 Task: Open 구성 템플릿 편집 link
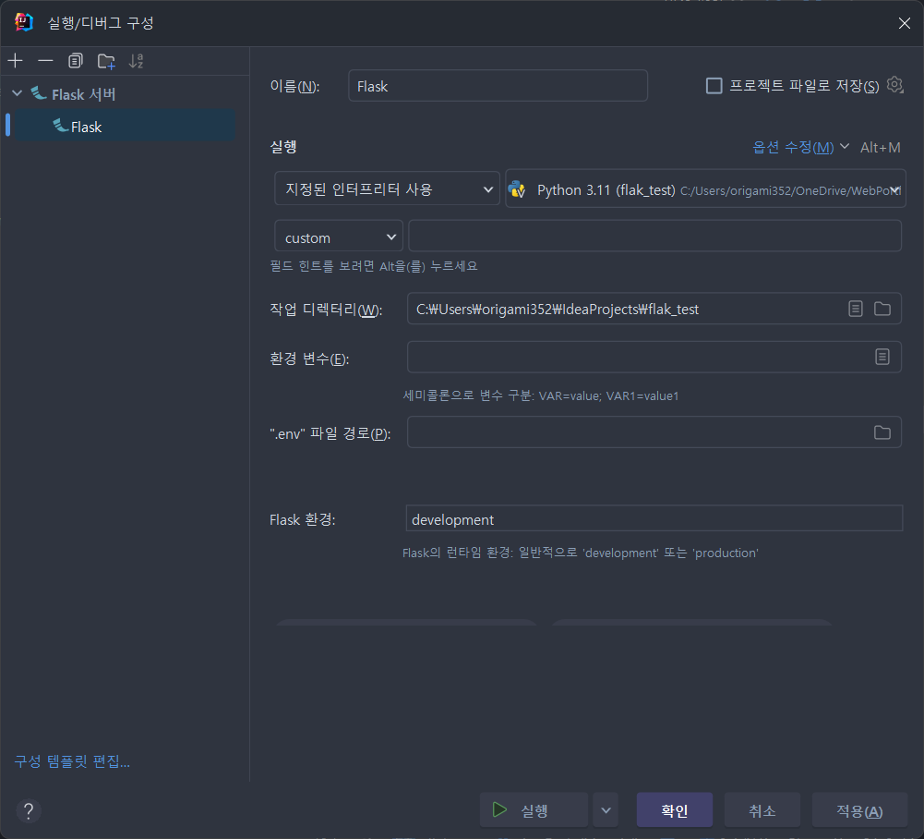[72, 761]
